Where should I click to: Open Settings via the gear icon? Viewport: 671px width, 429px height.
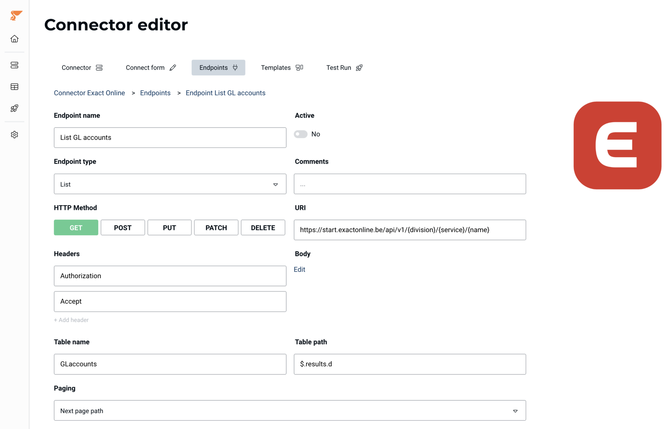point(14,134)
